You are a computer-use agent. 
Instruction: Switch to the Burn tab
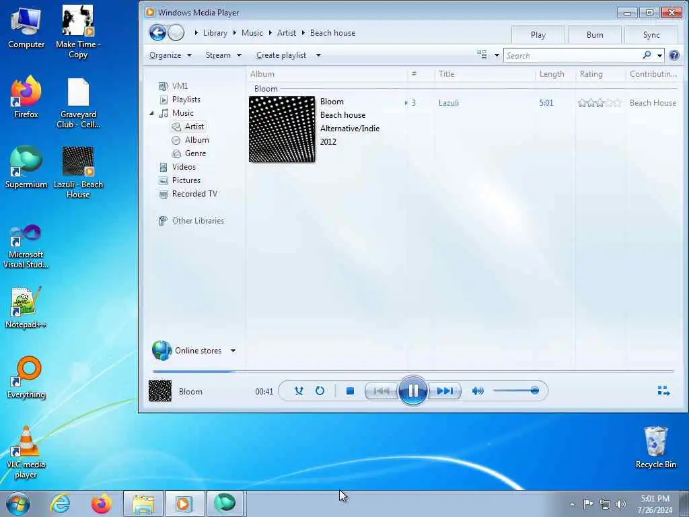coord(595,35)
